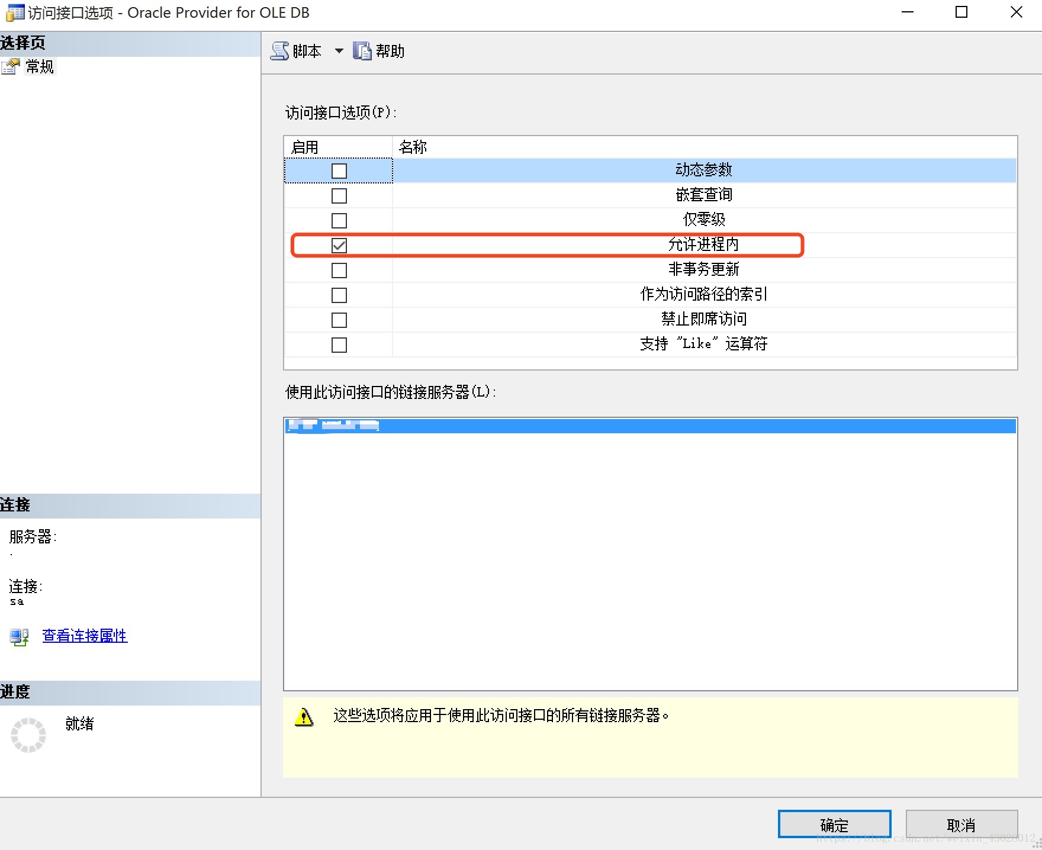Click the 名称 column header
This screenshot has width=1042, height=850.
[x=705, y=147]
